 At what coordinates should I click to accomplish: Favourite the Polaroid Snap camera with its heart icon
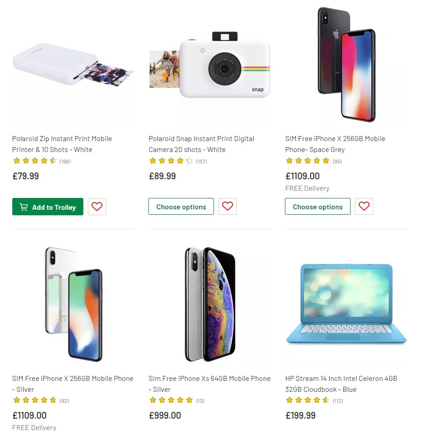(x=228, y=206)
